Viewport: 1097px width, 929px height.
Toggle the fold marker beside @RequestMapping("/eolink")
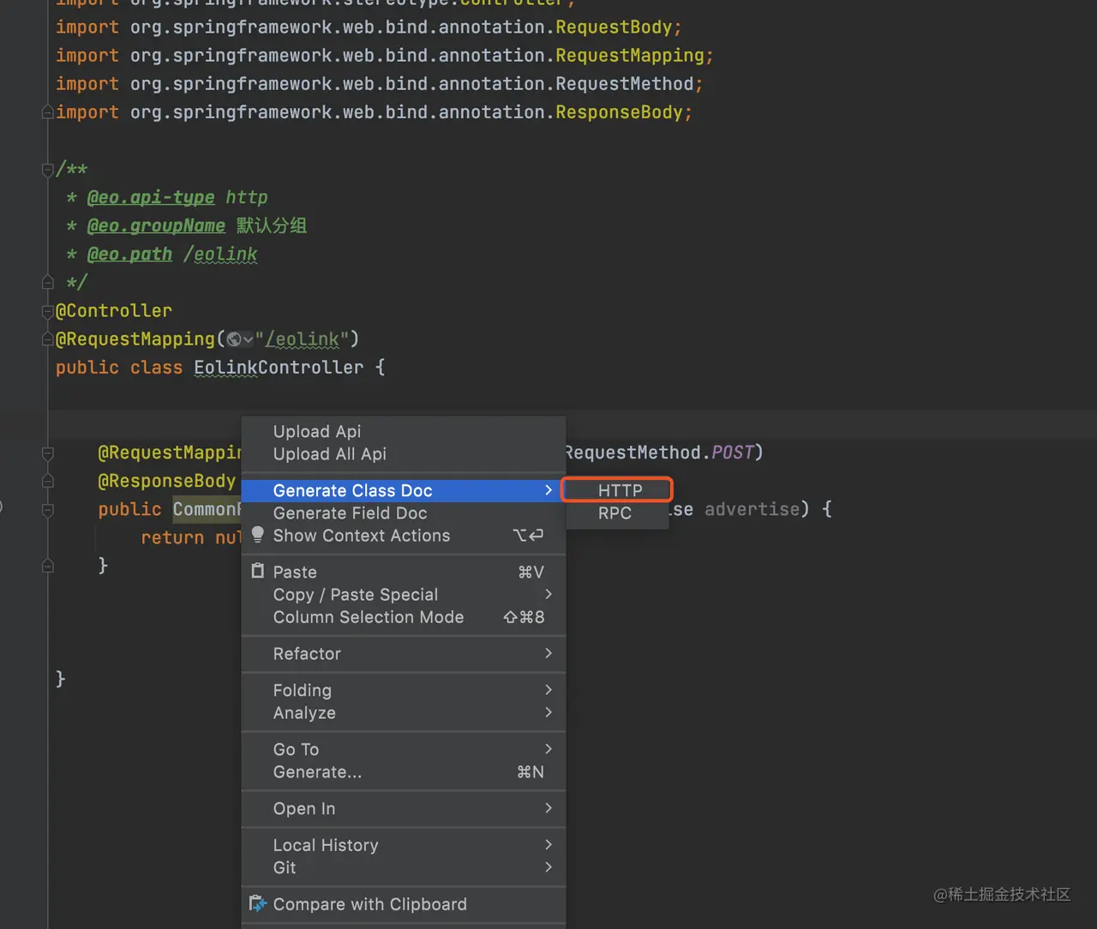tap(48, 339)
